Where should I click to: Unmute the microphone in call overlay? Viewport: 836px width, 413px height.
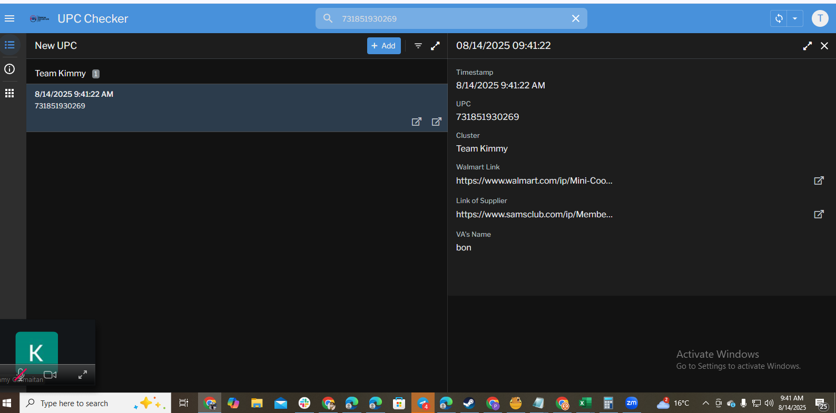click(x=21, y=374)
